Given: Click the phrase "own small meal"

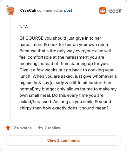Looking at the screenshot, I should click(35, 95).
